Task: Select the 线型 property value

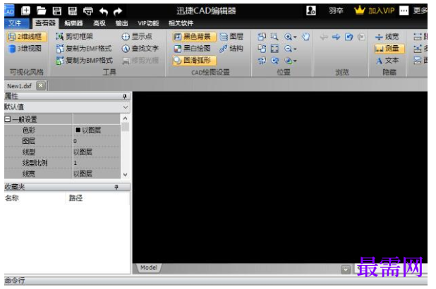Action: coord(96,152)
